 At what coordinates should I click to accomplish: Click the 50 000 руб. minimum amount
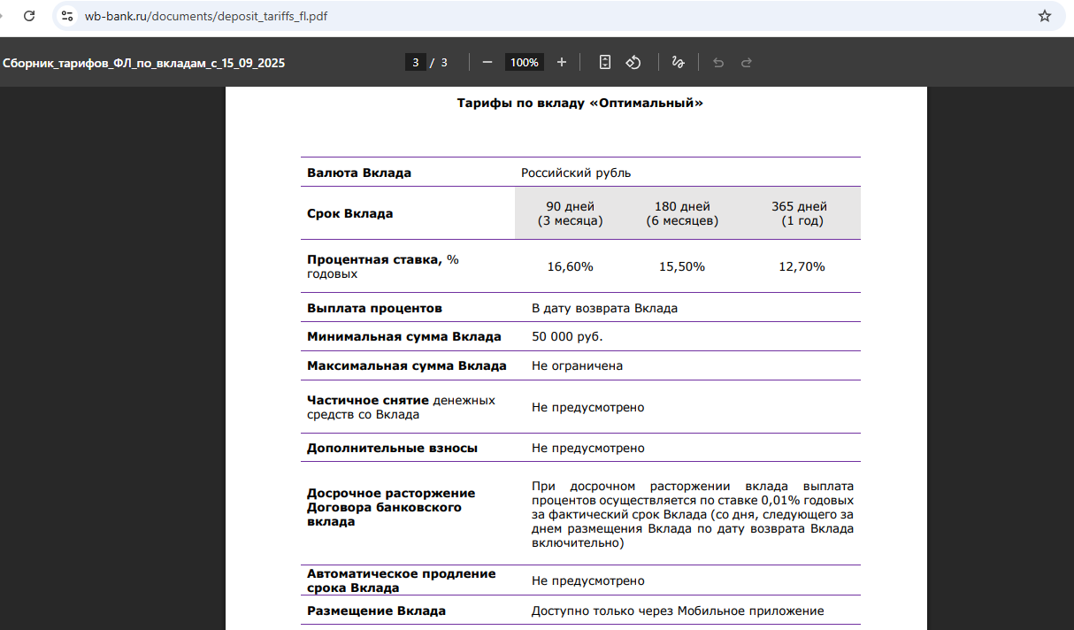(567, 336)
